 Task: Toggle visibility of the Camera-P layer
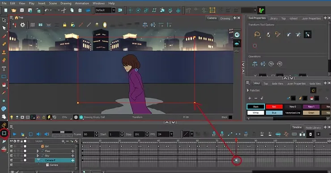pos(11,160)
